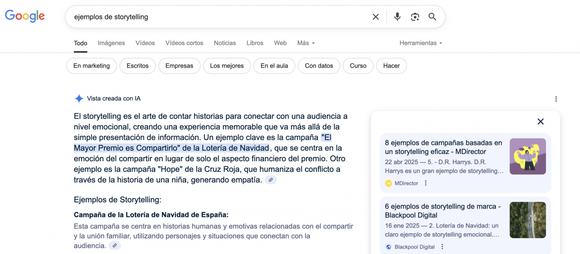Viewport: 580px width, 254px height.
Task: Click the 'MDirector' source name
Action: (406, 183)
